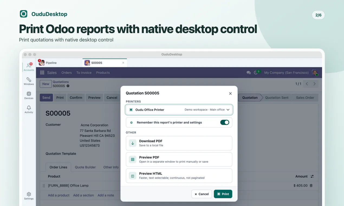Screen dimensions: 344x206
Task: Click Add a section link
Action: tap(83, 195)
